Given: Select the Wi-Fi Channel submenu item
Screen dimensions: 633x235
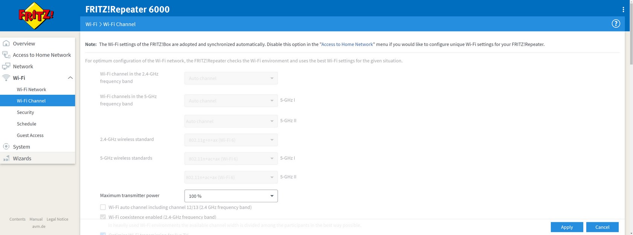Looking at the screenshot, I should (38, 101).
